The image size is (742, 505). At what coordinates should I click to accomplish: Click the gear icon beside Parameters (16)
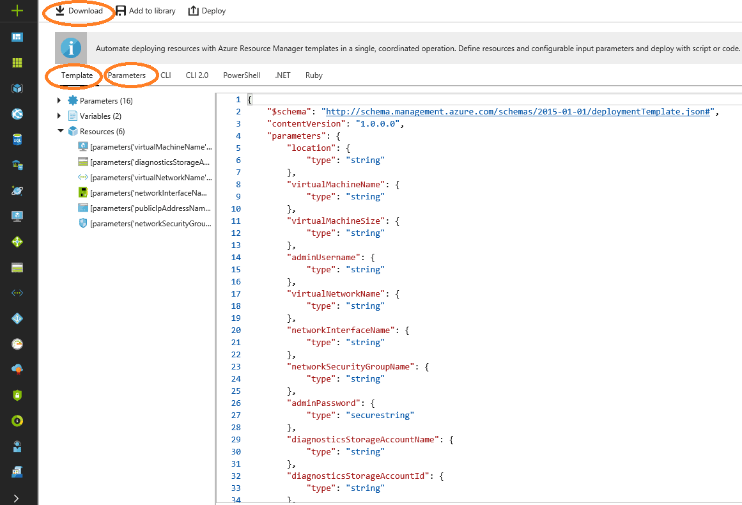coord(73,100)
